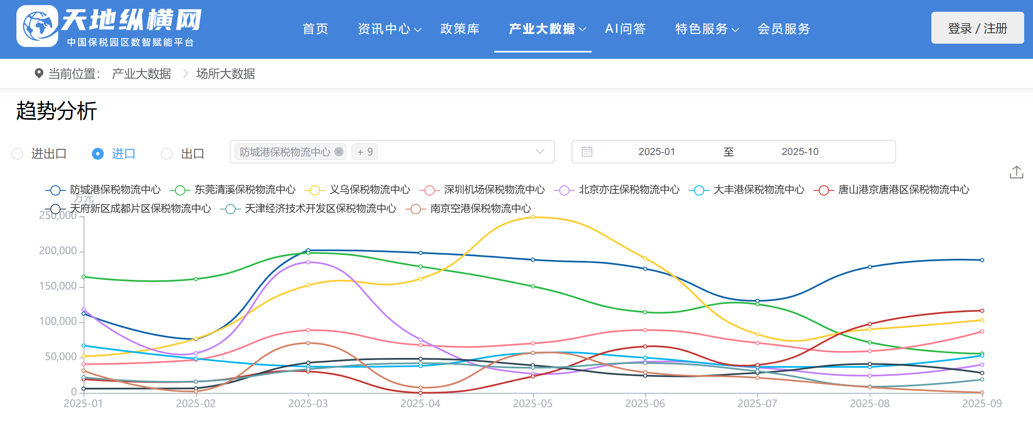
Task: Remove the 防城港保税物流中心 tag
Action: coord(339,152)
